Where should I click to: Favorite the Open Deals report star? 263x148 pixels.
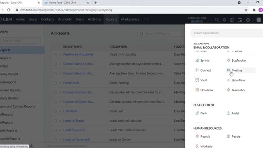coord(60,83)
